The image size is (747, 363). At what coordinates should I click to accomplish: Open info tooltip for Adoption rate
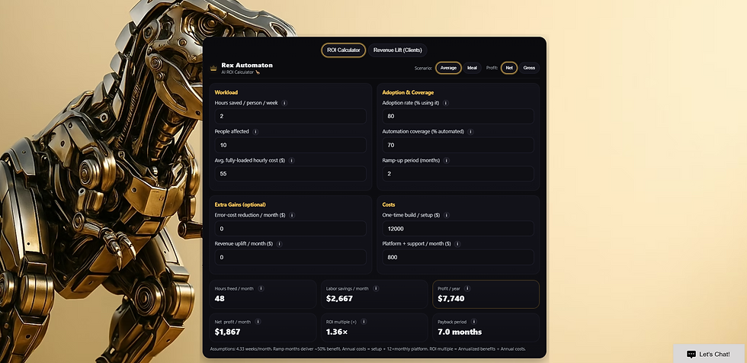446,102
